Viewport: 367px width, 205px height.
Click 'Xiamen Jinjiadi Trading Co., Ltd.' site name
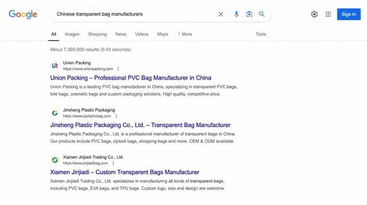93,157
